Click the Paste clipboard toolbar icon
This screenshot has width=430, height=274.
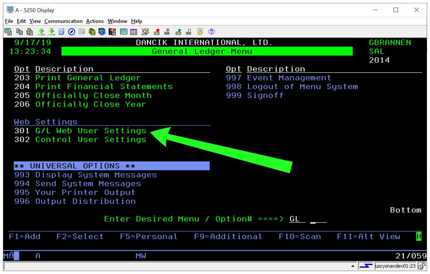30,32
